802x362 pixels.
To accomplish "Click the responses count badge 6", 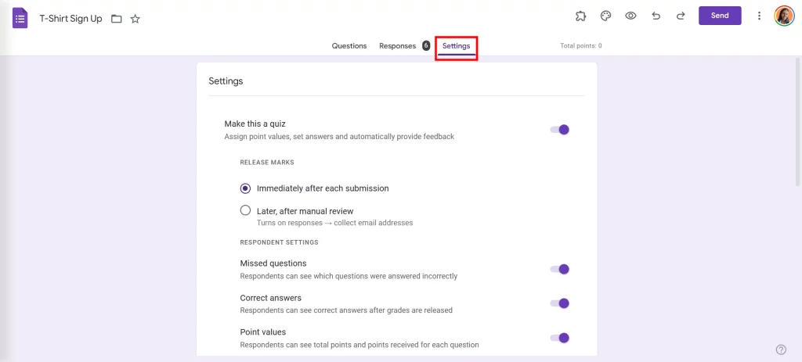I will tap(426, 45).
